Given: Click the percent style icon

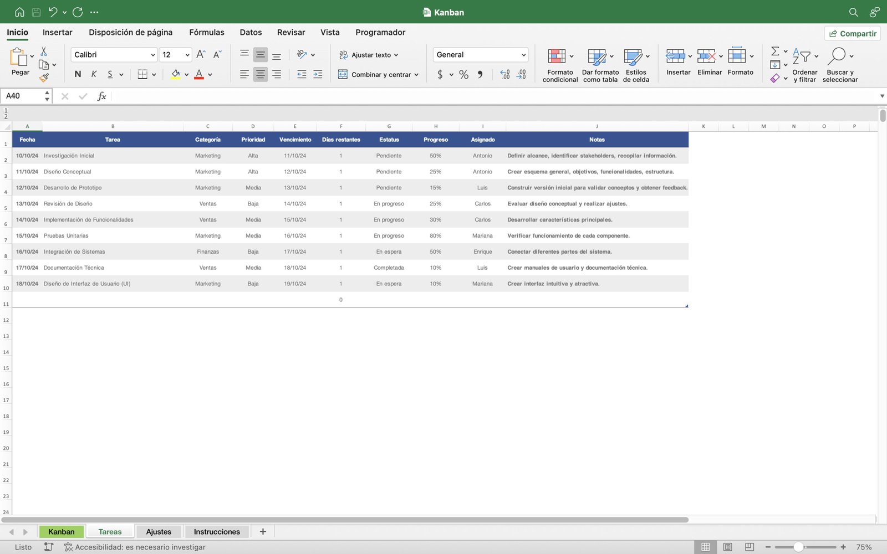Looking at the screenshot, I should pos(463,74).
